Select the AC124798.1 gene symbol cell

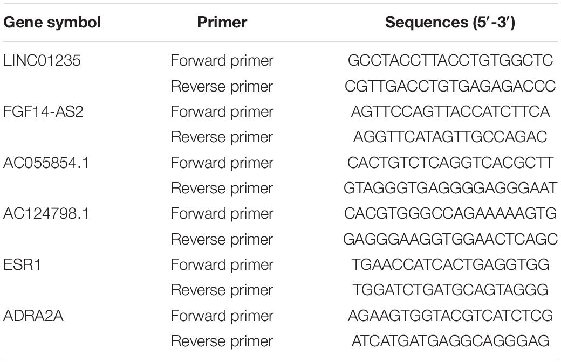pyautogui.click(x=46, y=214)
